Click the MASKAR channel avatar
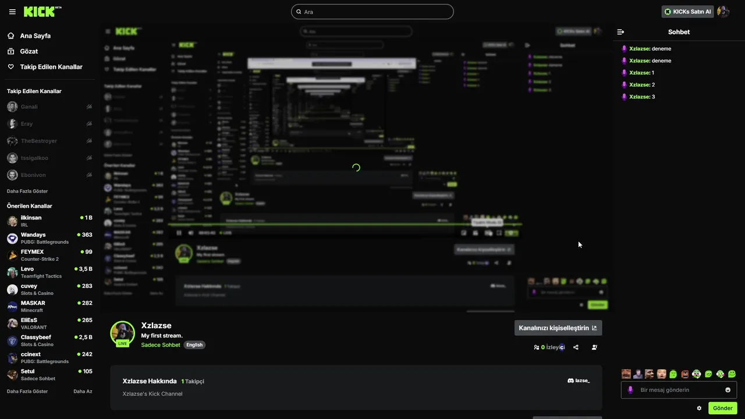The width and height of the screenshot is (745, 419). (12, 306)
